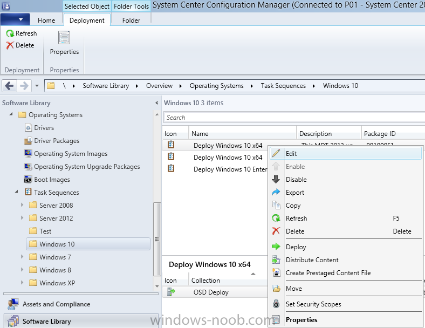The height and width of the screenshot is (328, 425).
Task: Click task sequence icon of Deploy Windows 10 Enter row
Action: 171,169
